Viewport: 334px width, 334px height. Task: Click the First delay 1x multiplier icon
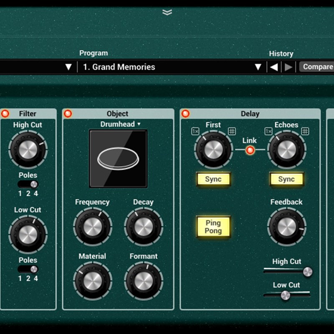click(x=195, y=131)
